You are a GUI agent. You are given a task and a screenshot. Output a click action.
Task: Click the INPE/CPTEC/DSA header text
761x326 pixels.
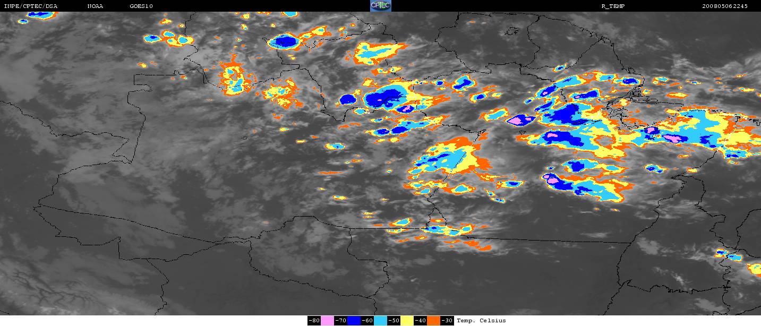(30, 6)
